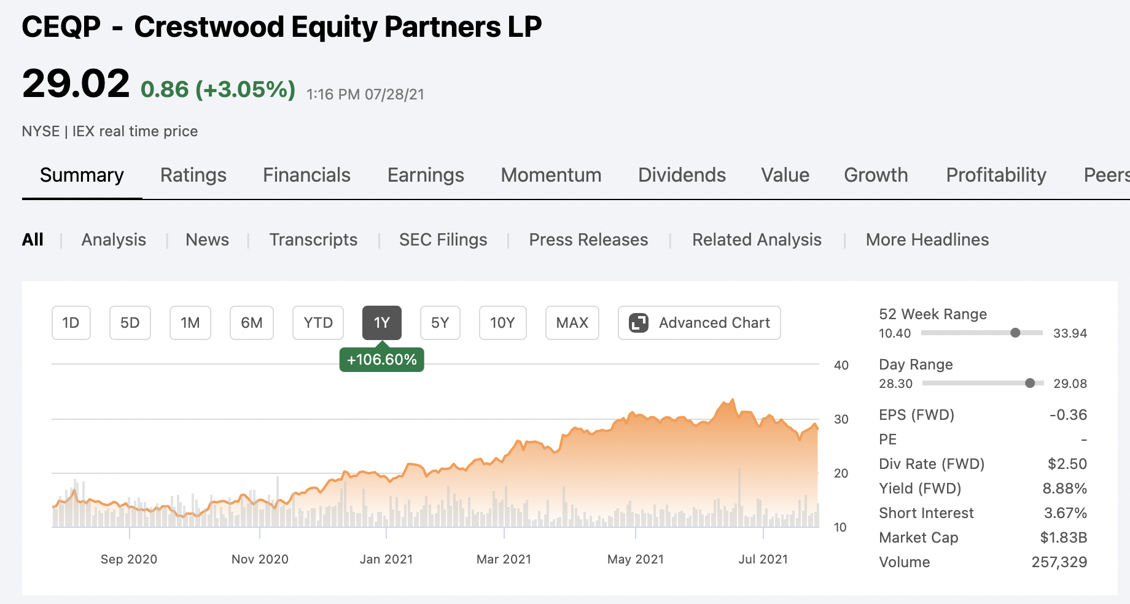Open the News headline filter
The width and height of the screenshot is (1130, 604).
207,239
